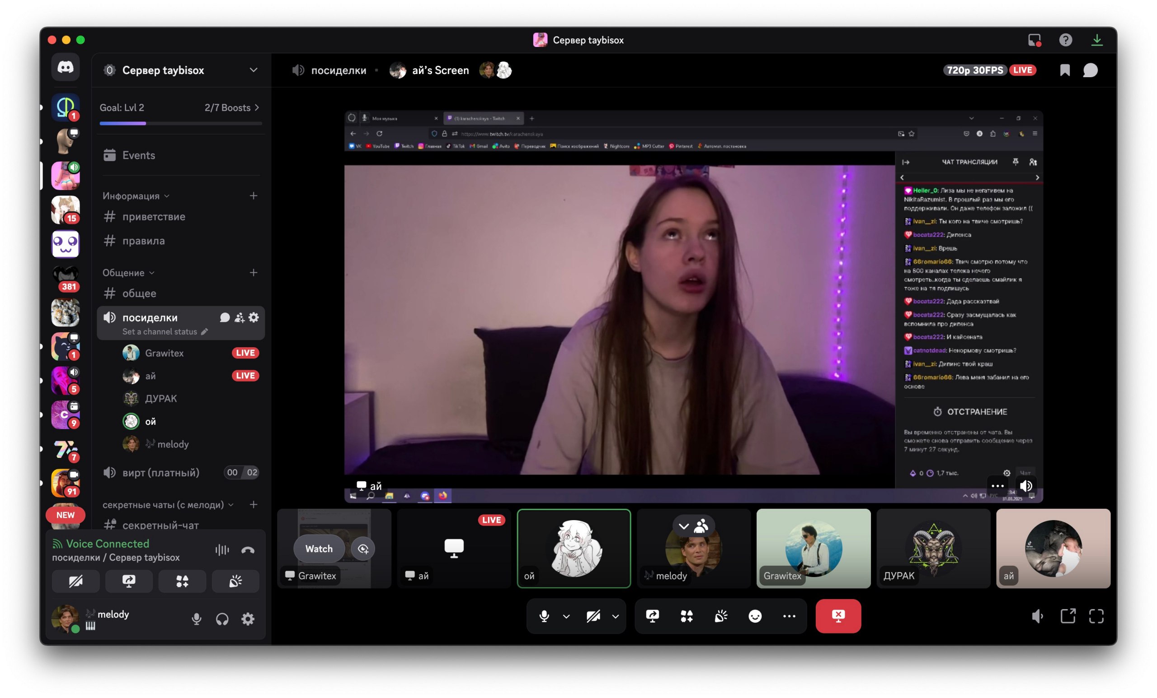Viewport: 1157px width, 698px height.
Task: Toggle microphone mute in the bottom bar
Action: [544, 616]
